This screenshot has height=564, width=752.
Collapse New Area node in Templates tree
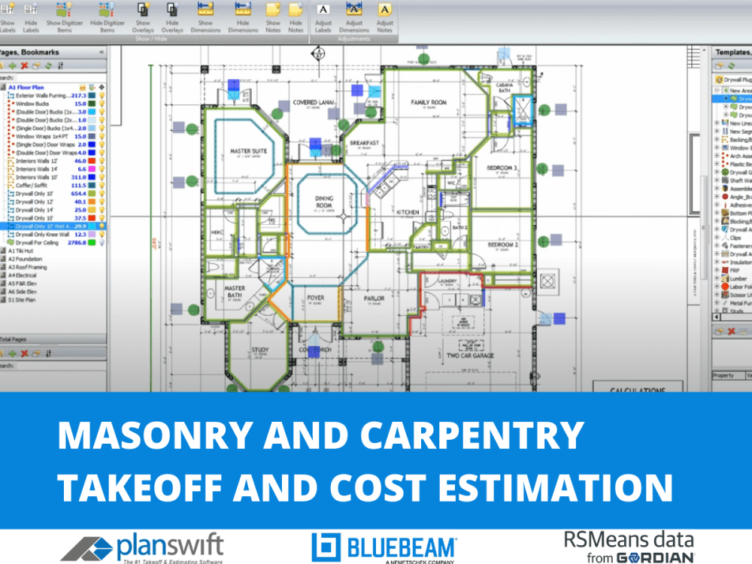pyautogui.click(x=717, y=90)
